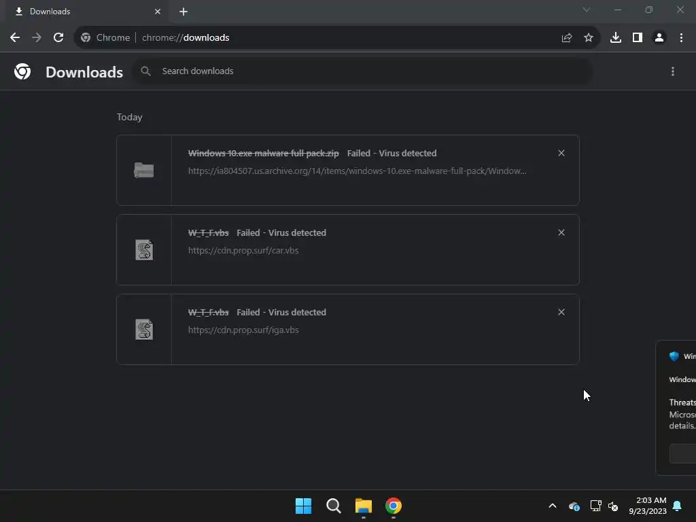Go back using the browser back arrow
This screenshot has width=696, height=522.
click(15, 38)
